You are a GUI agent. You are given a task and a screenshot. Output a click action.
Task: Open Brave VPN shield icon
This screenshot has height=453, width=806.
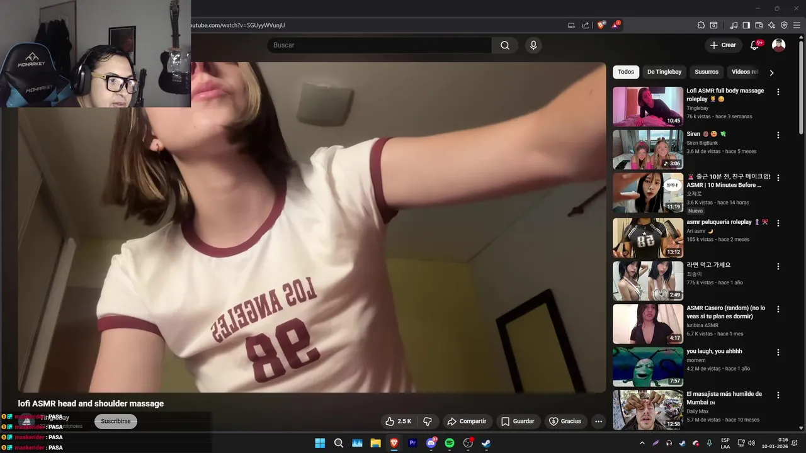784,25
